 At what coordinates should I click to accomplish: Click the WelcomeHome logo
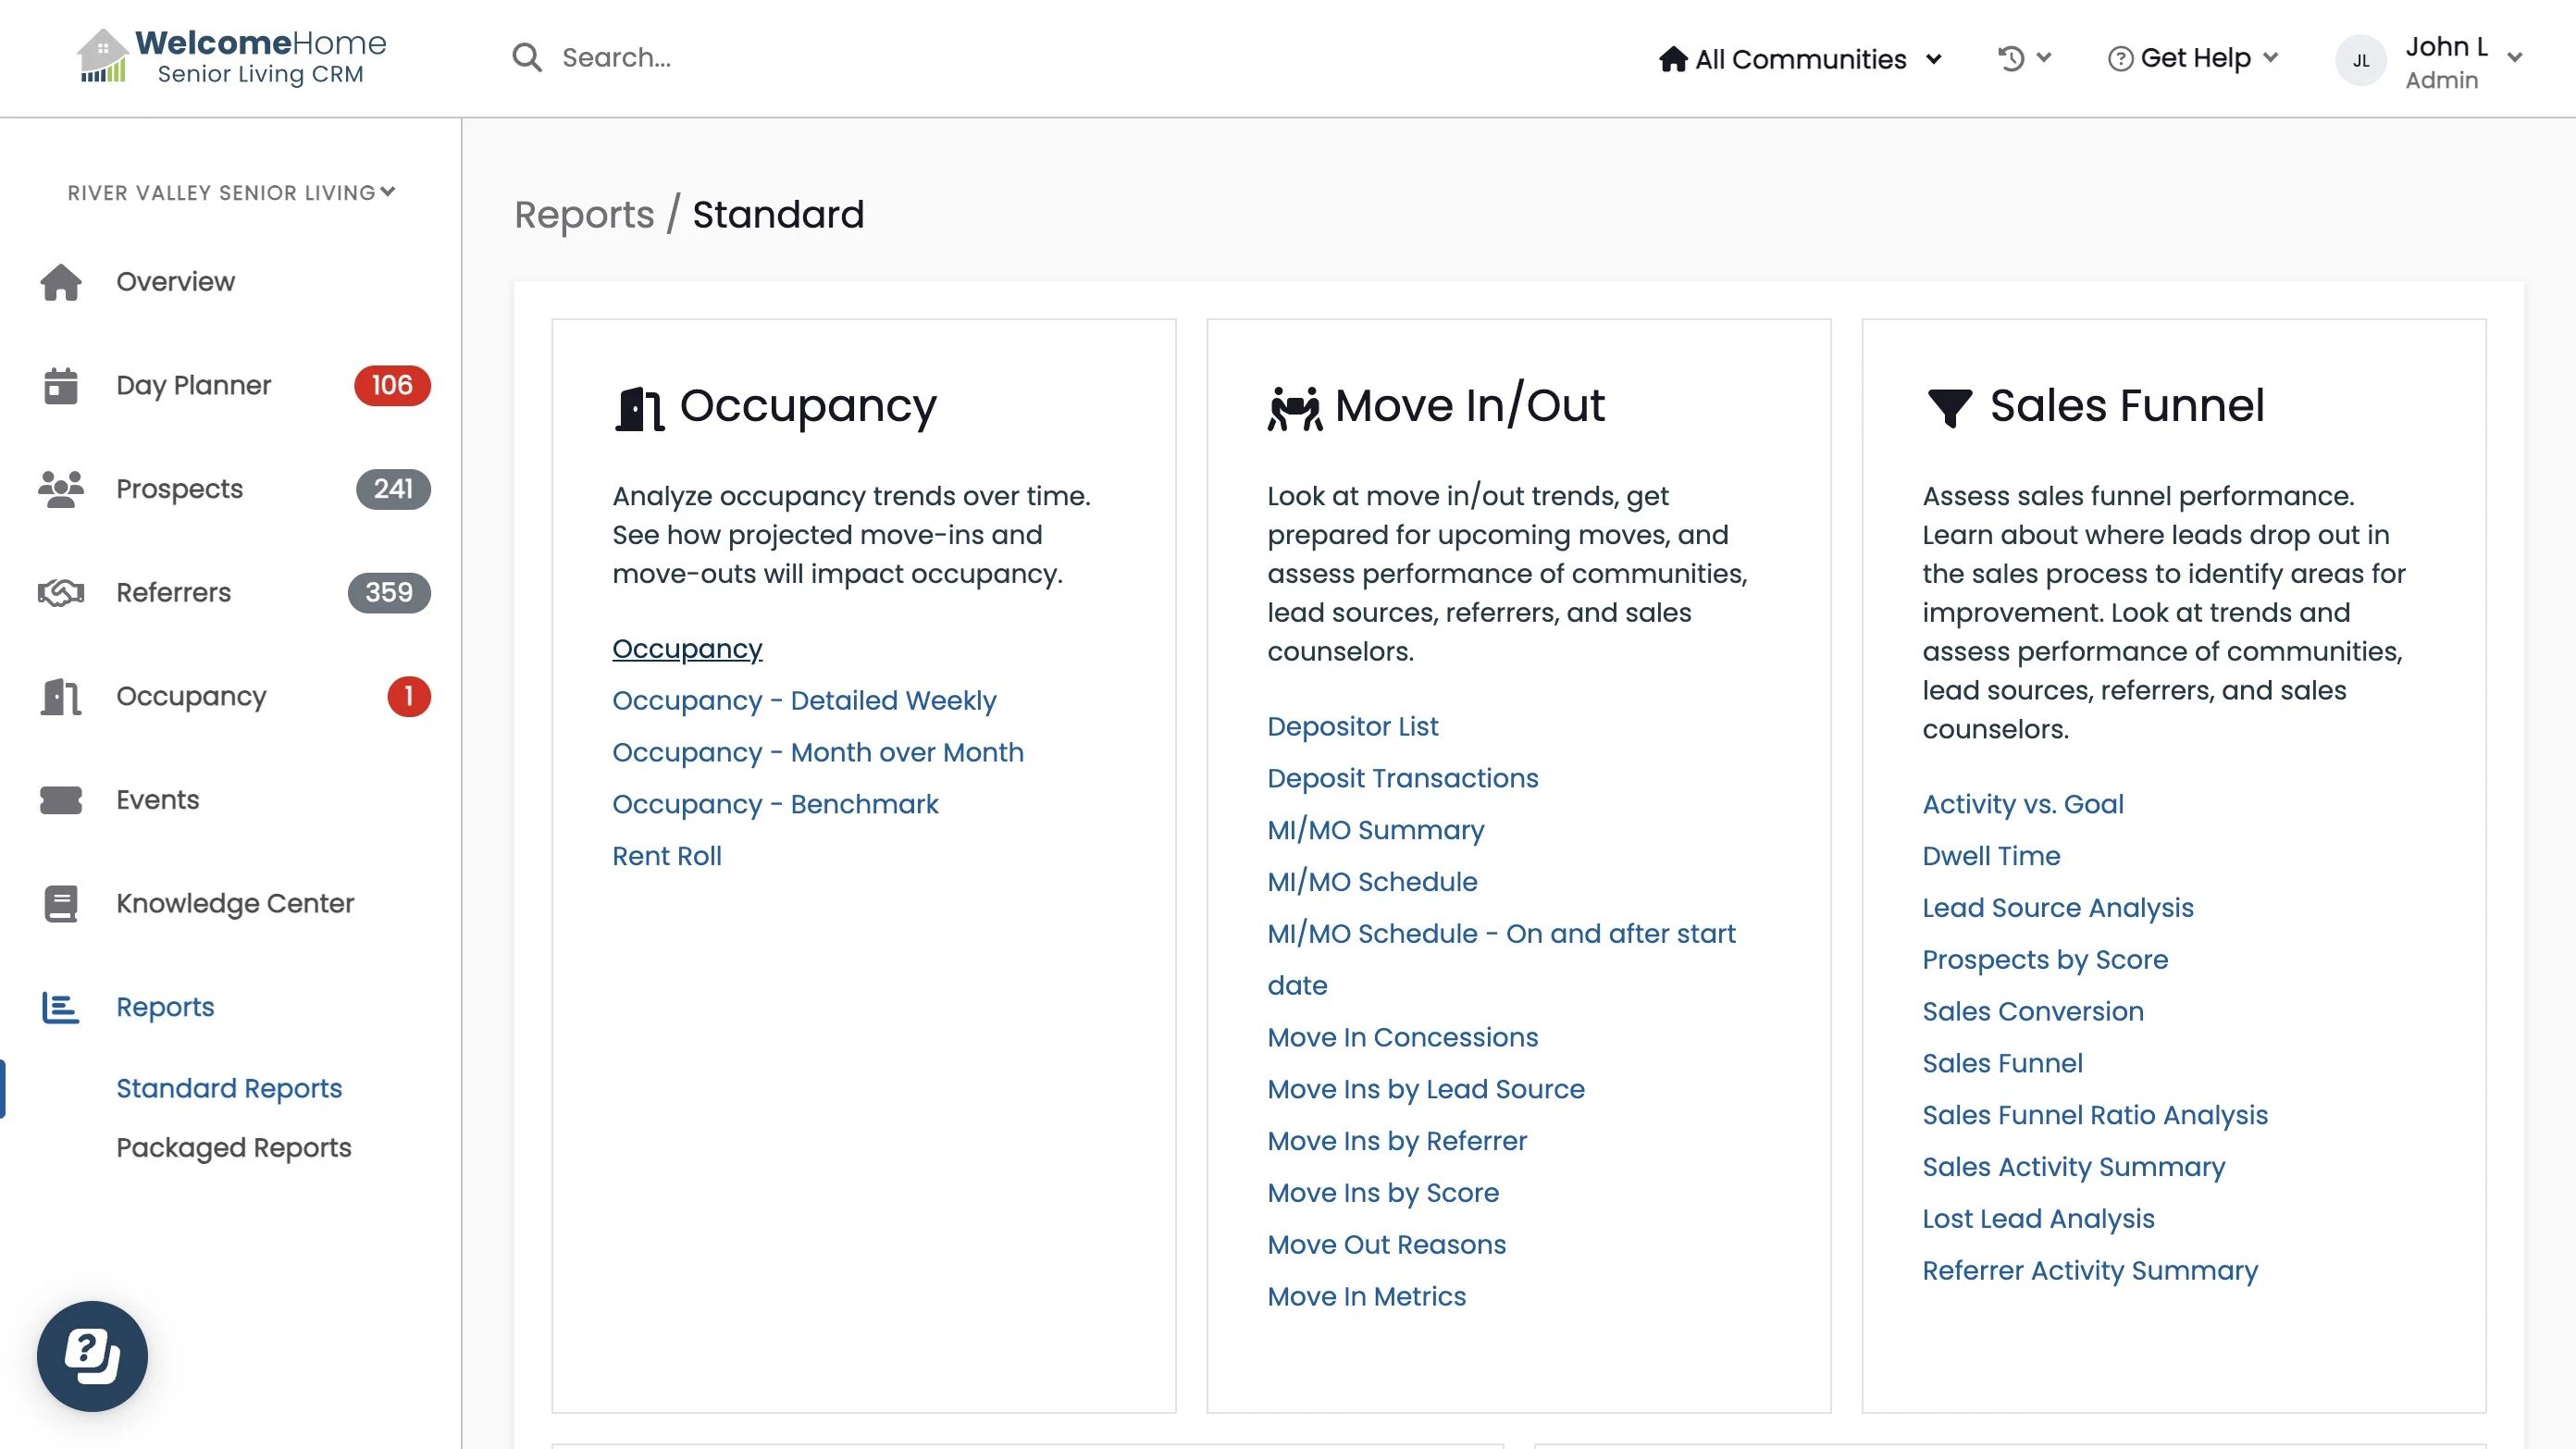click(x=232, y=57)
